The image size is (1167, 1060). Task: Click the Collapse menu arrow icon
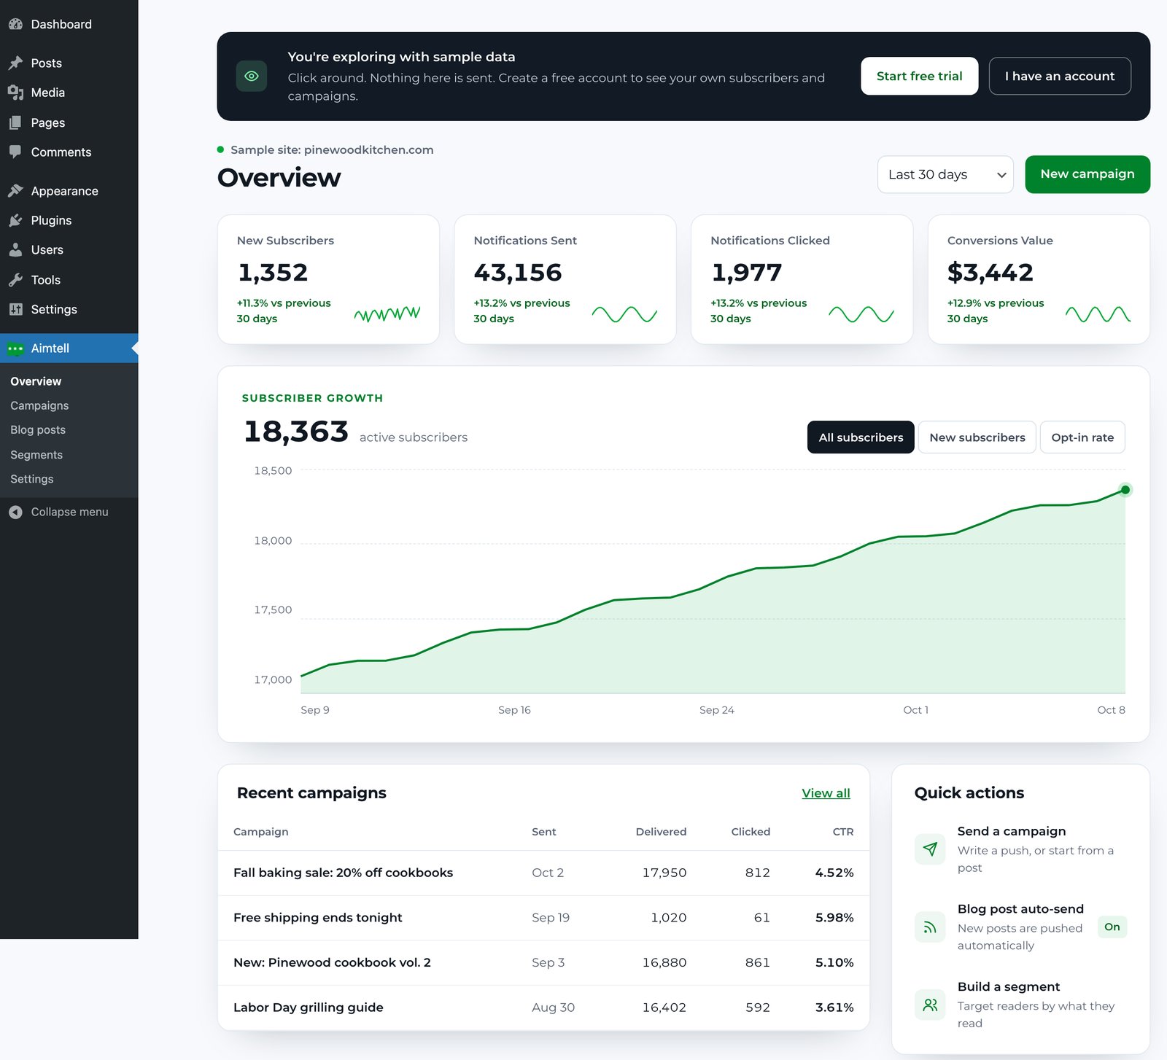(15, 512)
